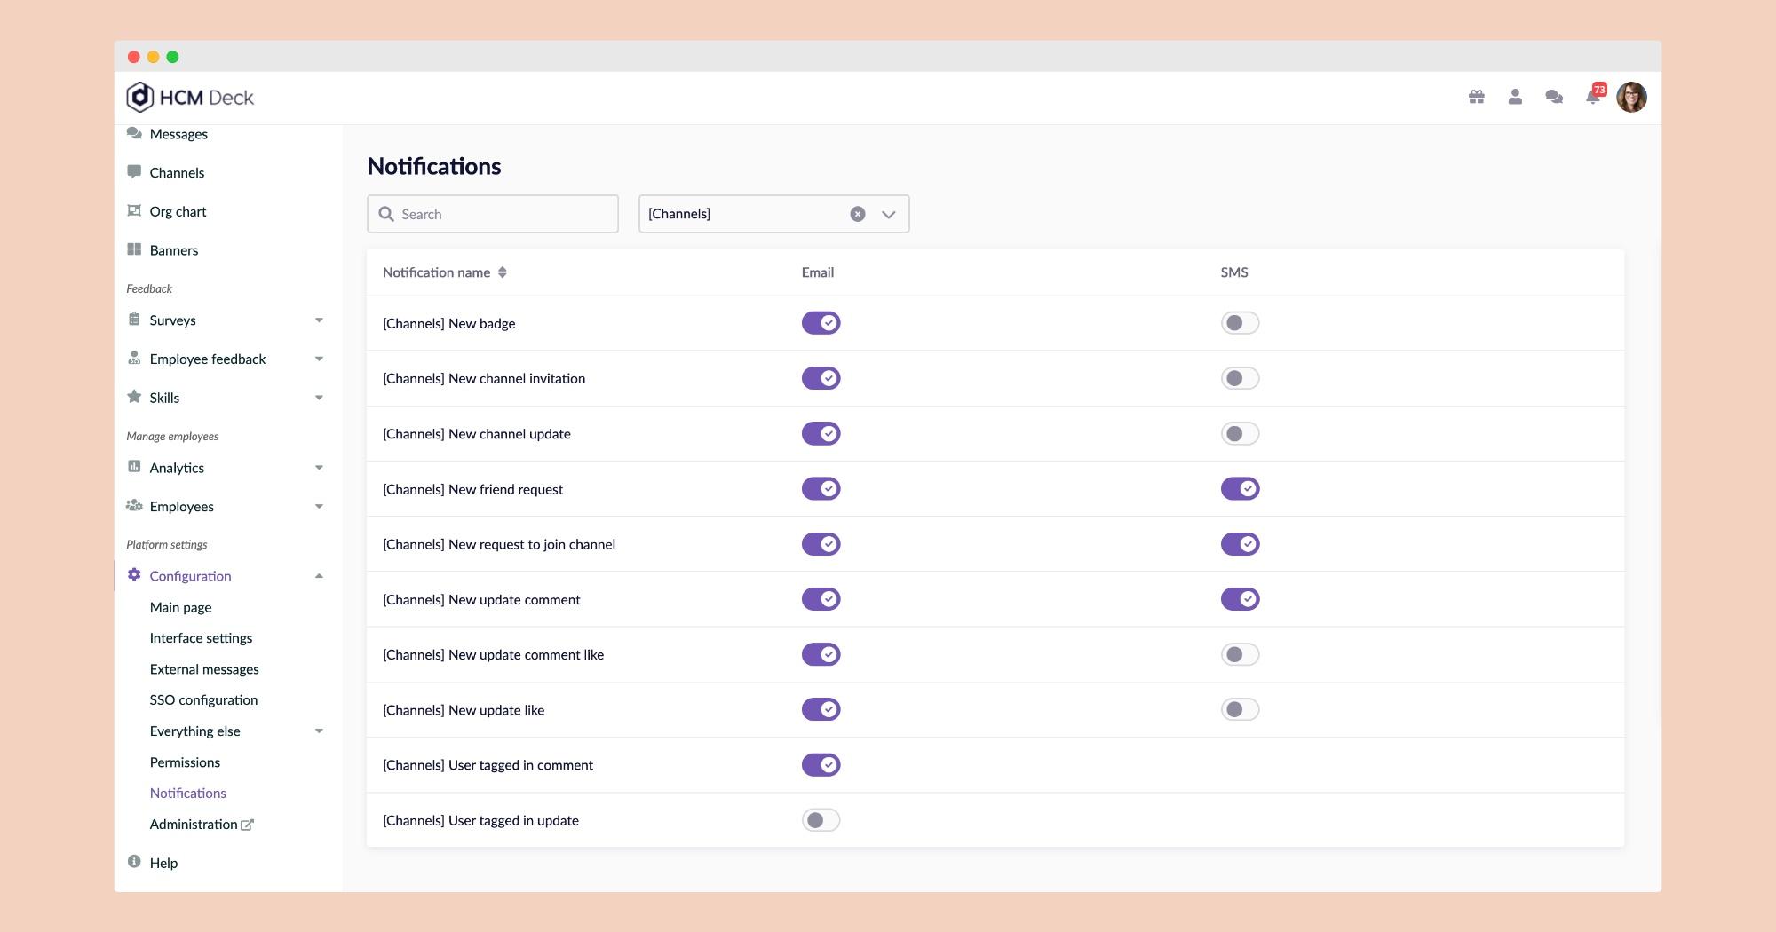1776x932 pixels.
Task: Open the chat bubbles icon in header
Action: pyautogui.click(x=1554, y=97)
